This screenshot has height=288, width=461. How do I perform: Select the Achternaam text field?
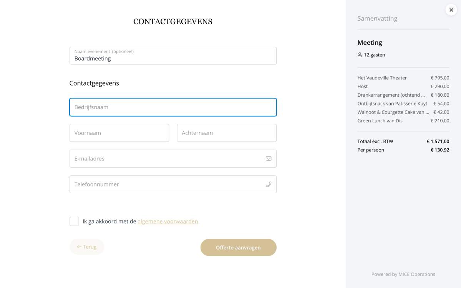pos(227,133)
